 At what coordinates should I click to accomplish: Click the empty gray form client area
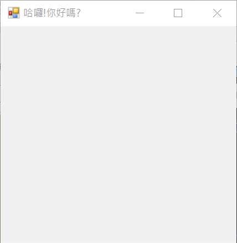point(118,135)
